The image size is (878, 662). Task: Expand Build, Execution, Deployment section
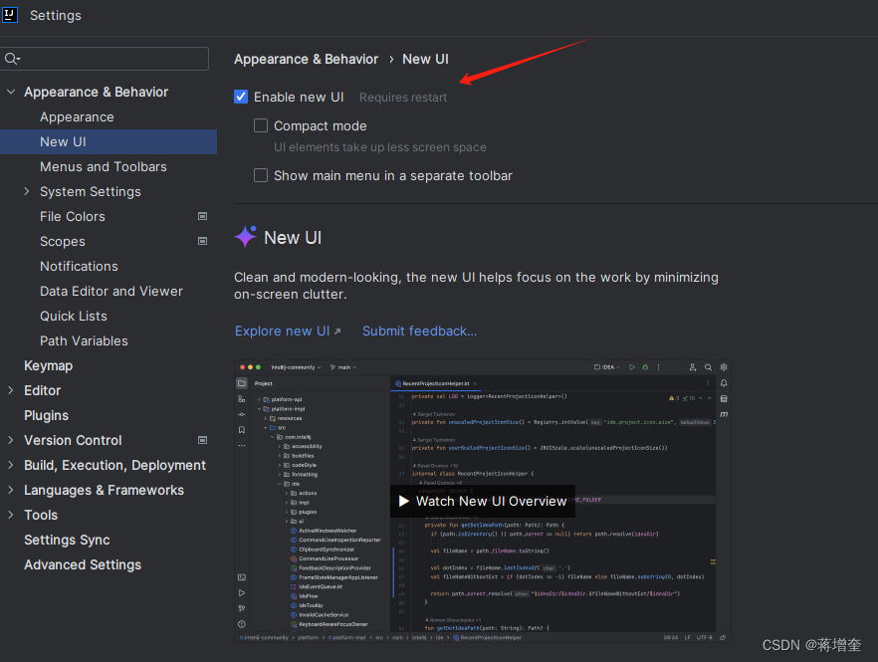click(11, 465)
